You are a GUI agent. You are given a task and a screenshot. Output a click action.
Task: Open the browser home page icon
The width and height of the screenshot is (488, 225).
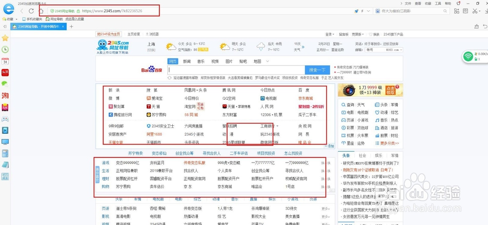(x=41, y=11)
